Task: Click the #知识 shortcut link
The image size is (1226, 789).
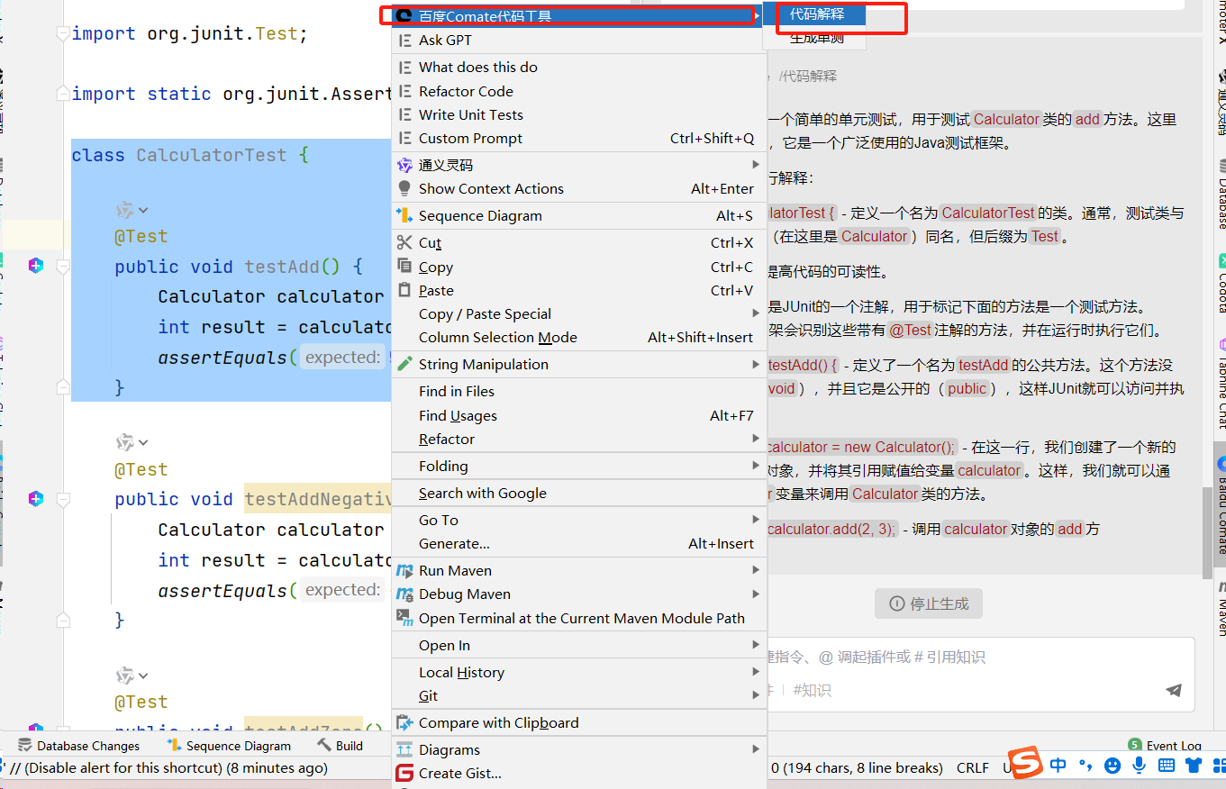Action: [814, 690]
